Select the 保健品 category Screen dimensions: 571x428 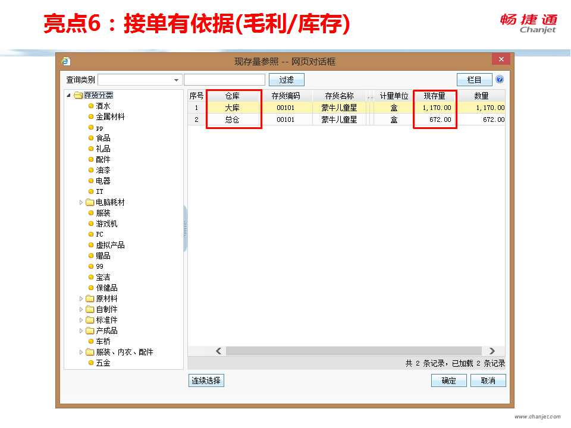[106, 288]
